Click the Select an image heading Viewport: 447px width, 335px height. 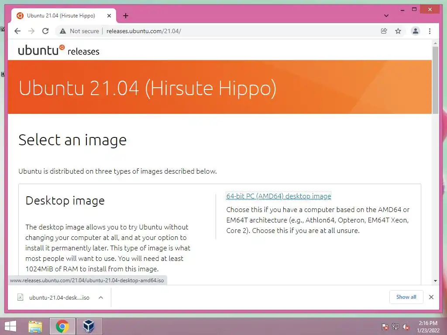pos(72,140)
